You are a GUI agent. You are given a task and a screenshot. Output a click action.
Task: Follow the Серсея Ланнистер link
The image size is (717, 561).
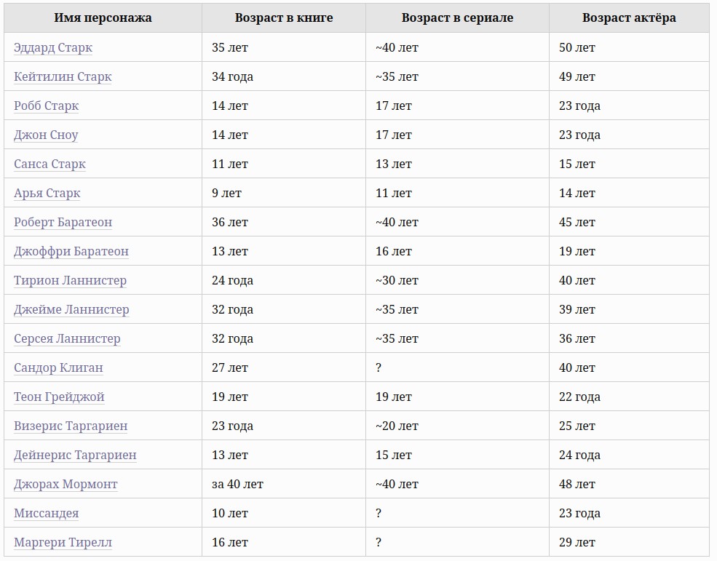point(67,339)
